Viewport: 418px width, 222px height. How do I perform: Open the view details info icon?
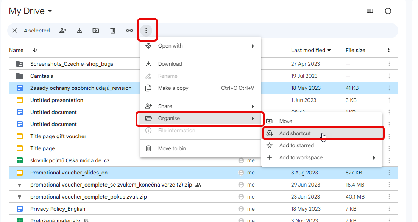[x=388, y=11]
